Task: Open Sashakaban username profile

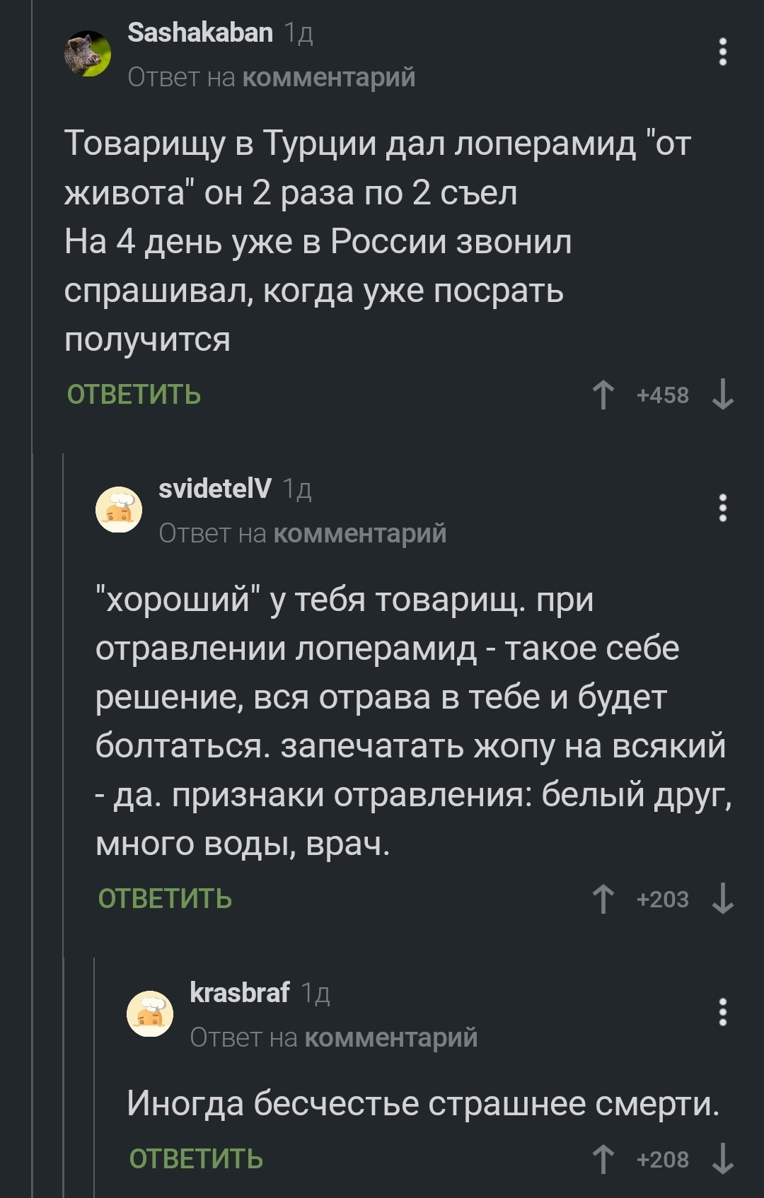Action: tap(200, 33)
